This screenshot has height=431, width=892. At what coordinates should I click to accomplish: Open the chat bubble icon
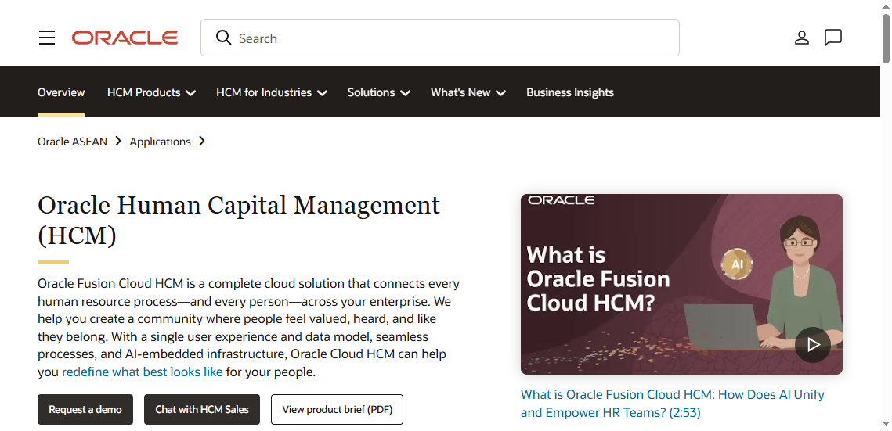[x=832, y=38]
